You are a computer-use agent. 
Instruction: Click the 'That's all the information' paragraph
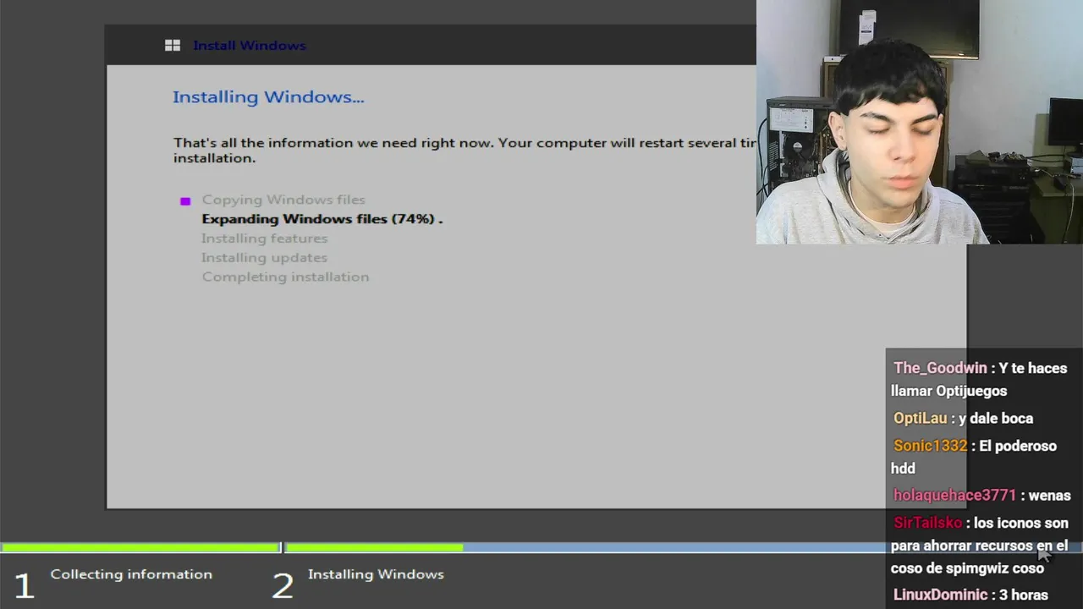point(465,151)
